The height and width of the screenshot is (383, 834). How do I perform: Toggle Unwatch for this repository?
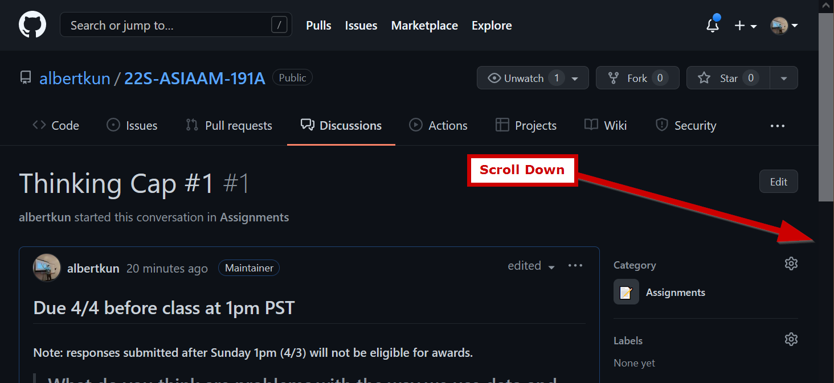click(x=516, y=78)
